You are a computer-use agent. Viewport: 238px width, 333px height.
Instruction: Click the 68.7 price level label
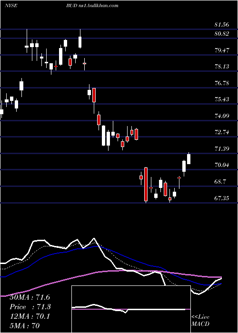[x=220, y=182]
